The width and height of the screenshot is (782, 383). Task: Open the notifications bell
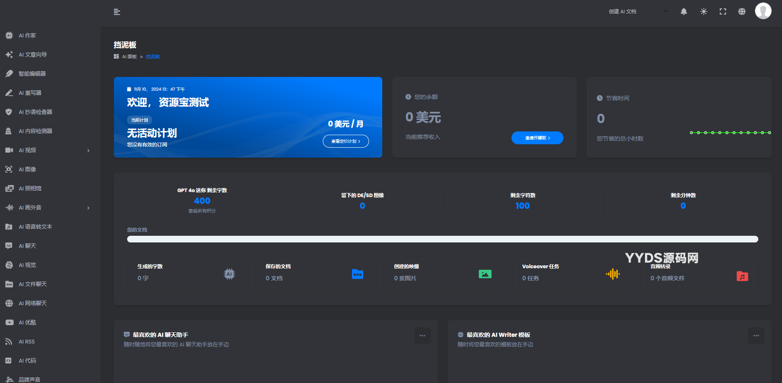684,12
